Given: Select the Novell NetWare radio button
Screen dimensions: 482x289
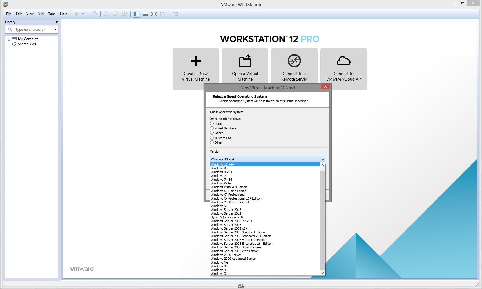Looking at the screenshot, I should point(212,128).
